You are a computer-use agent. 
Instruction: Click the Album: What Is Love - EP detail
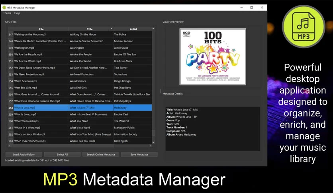(182, 117)
